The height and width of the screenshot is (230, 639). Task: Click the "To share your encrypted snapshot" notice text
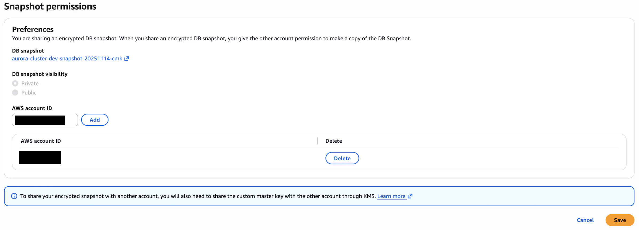point(198,196)
